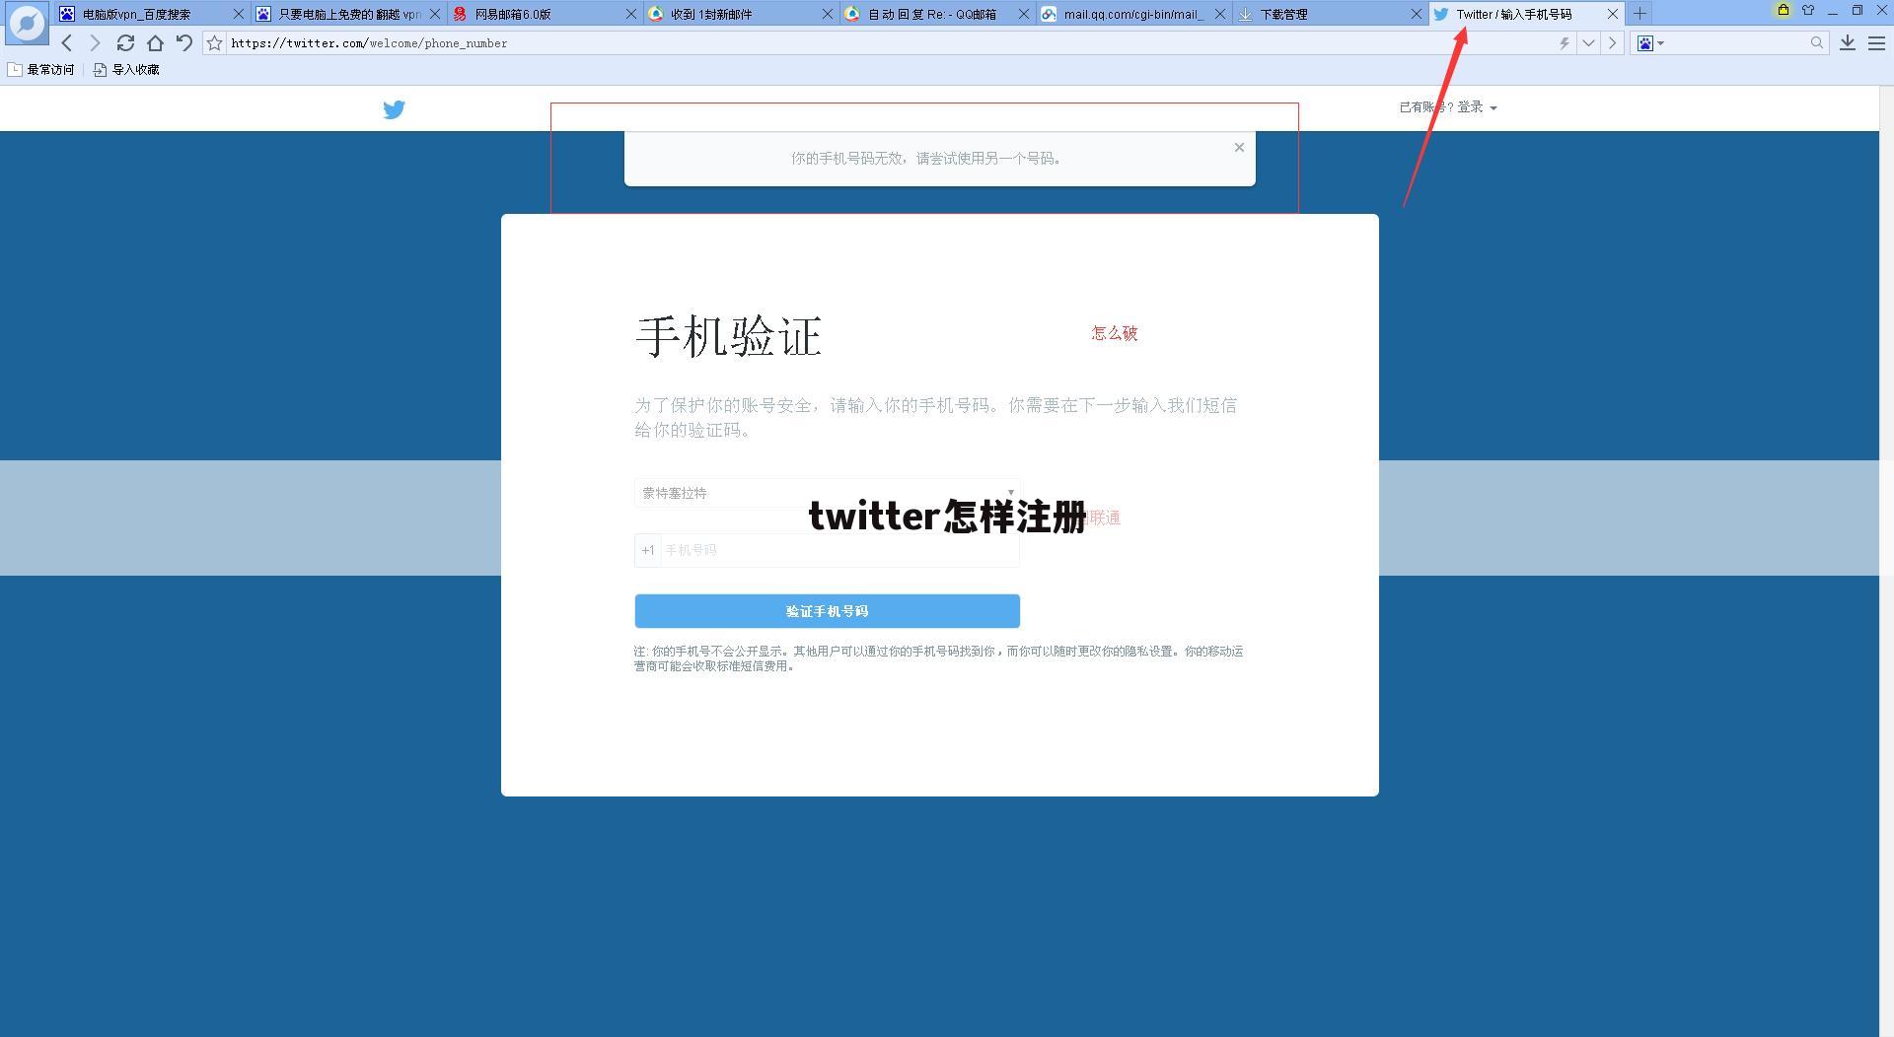Expand the address bar history dropdown
1894x1037 pixels.
1588,43
